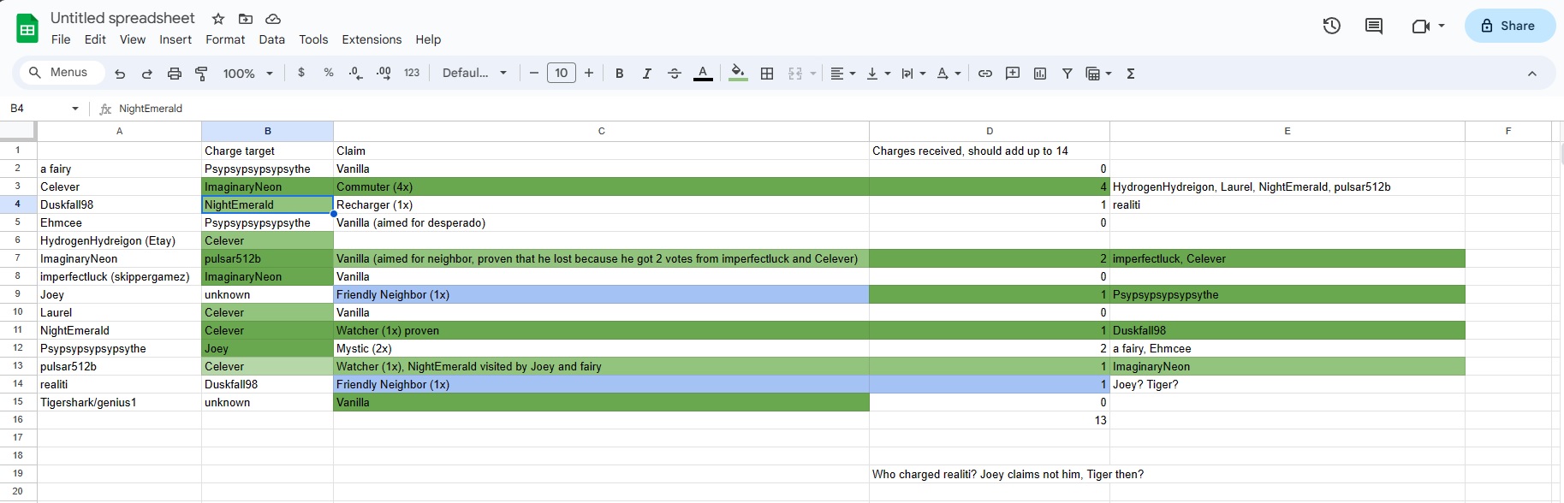This screenshot has height=503, width=1564.
Task: Click the Share button
Action: coord(1509,26)
